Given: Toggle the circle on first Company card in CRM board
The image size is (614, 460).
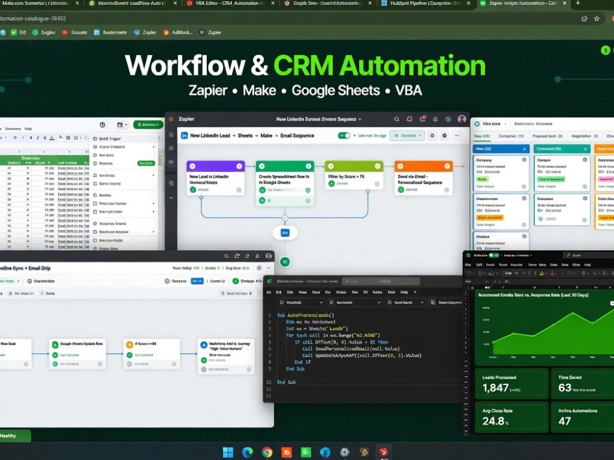Looking at the screenshot, I should 524,159.
